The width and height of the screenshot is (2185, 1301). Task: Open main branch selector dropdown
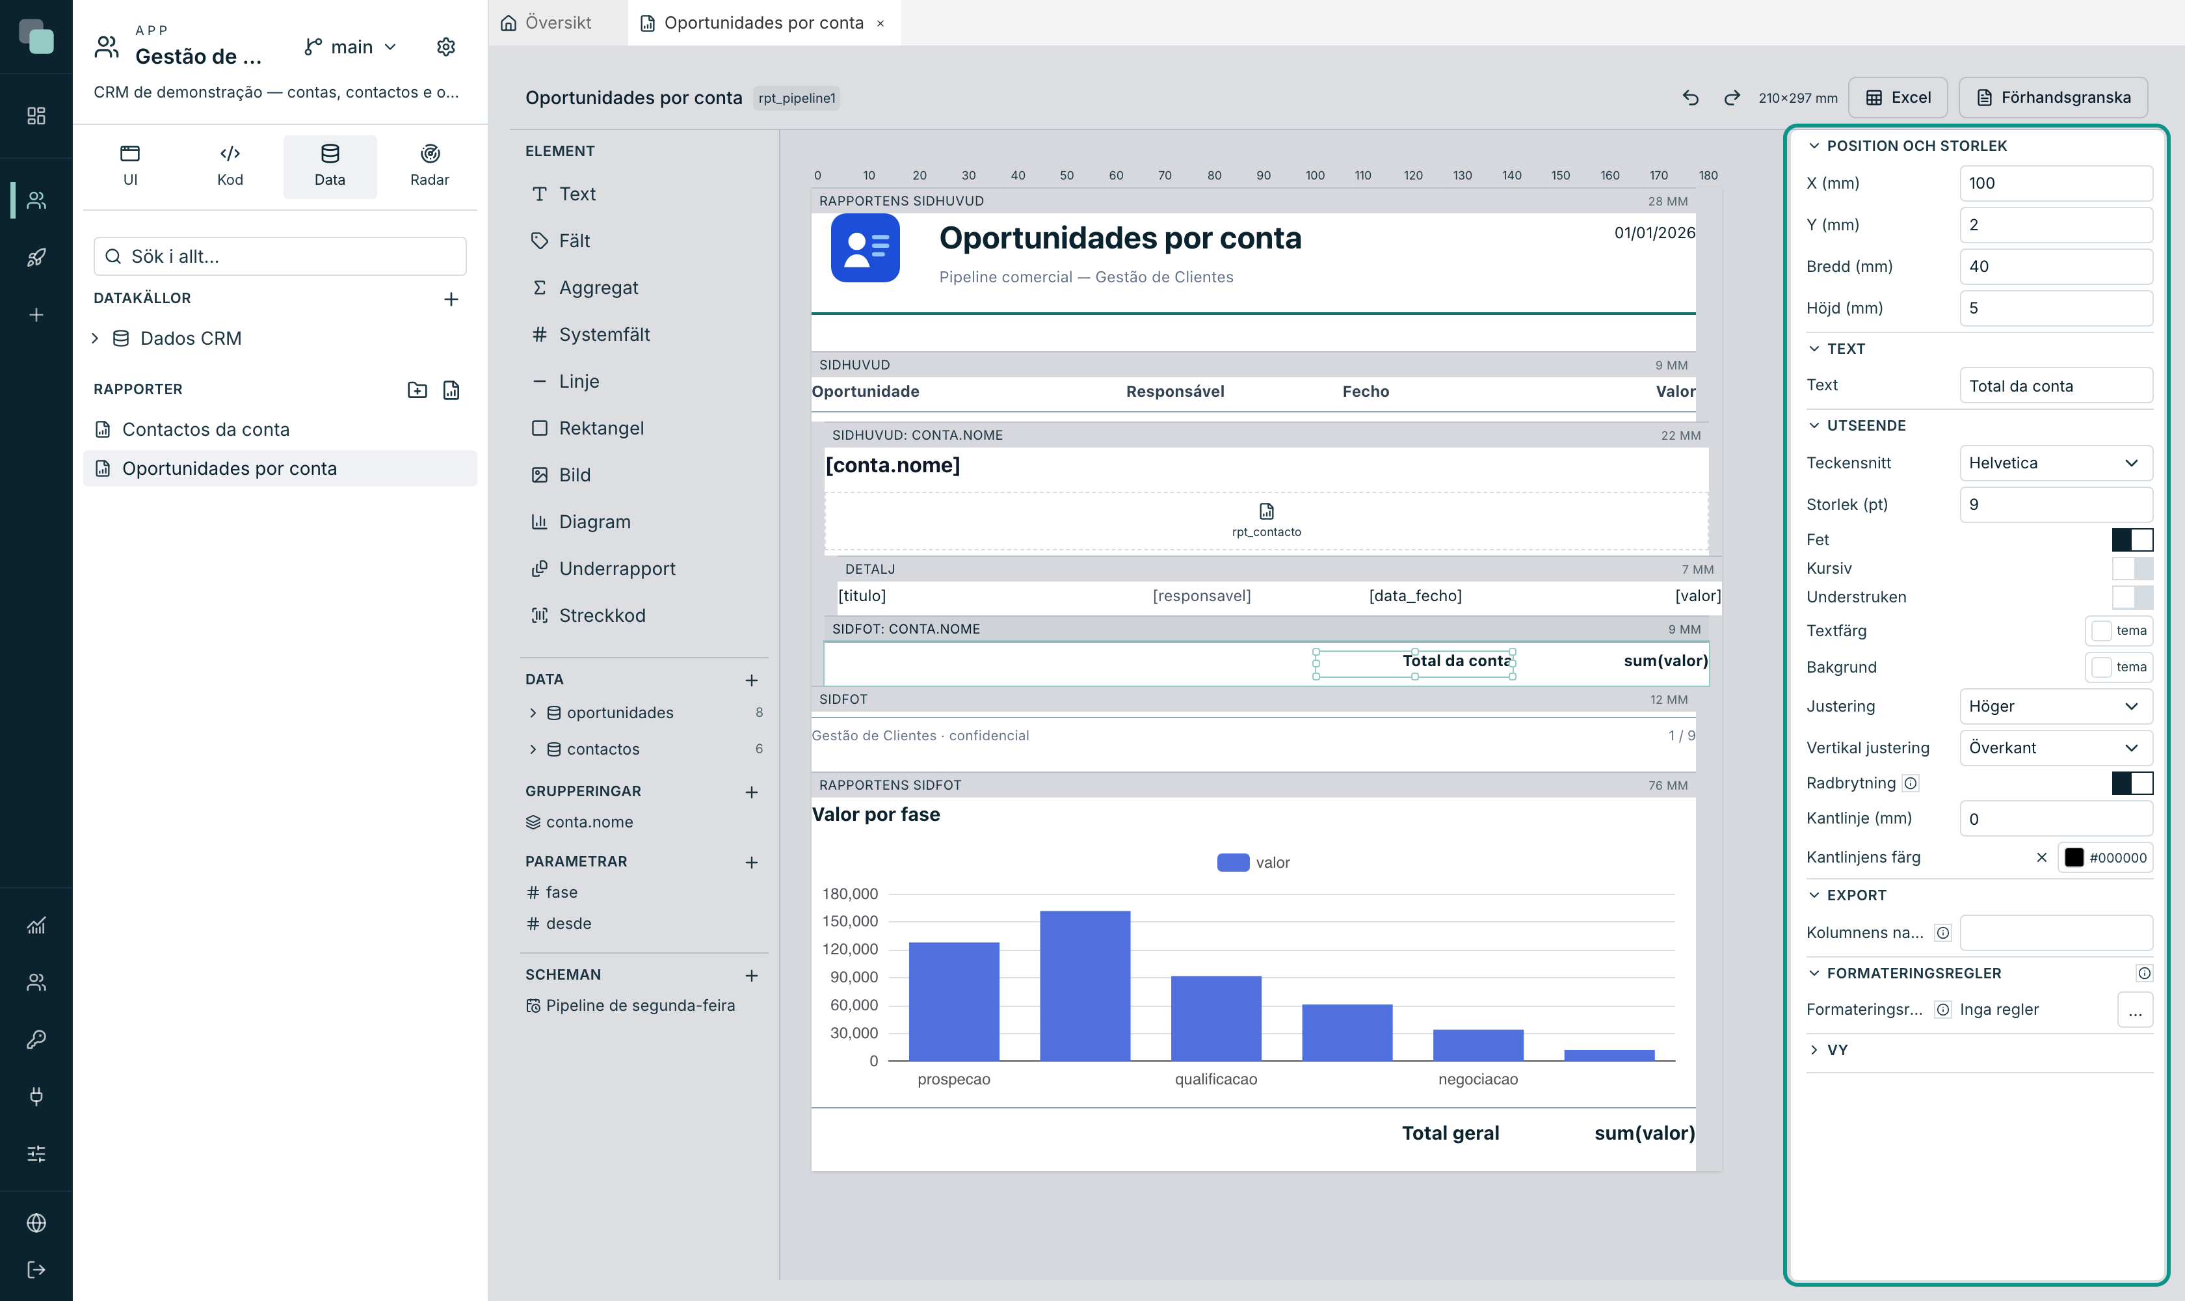[351, 46]
